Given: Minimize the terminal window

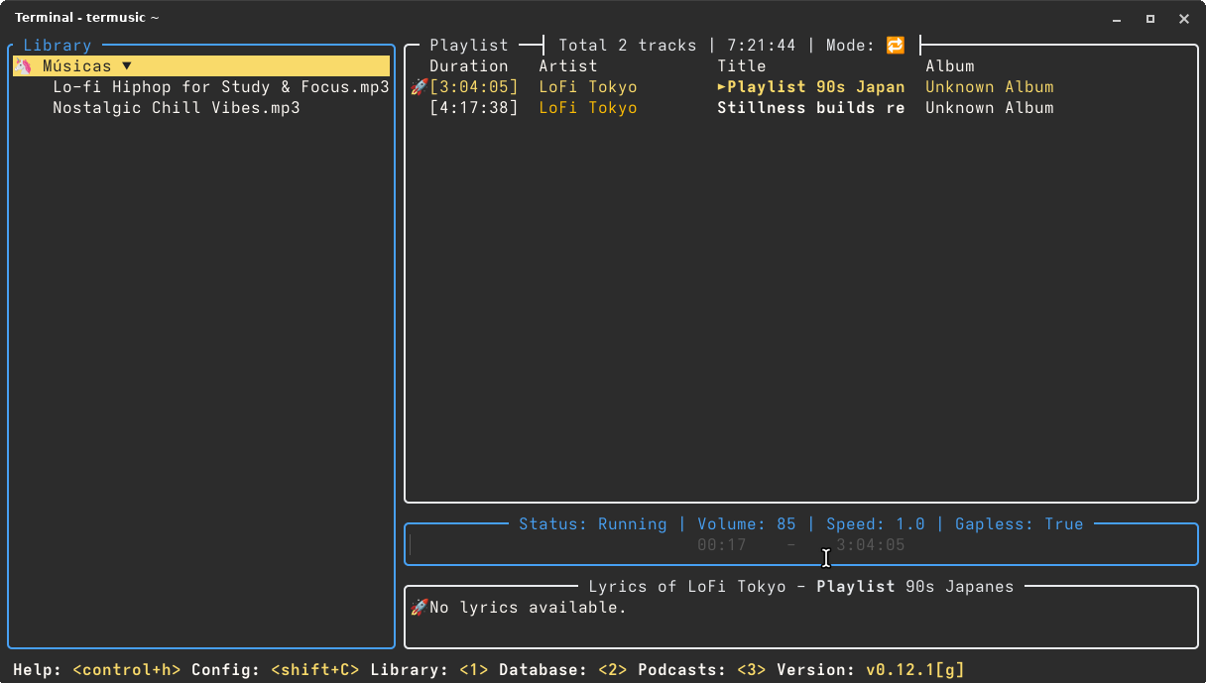Looking at the screenshot, I should pyautogui.click(x=1118, y=18).
